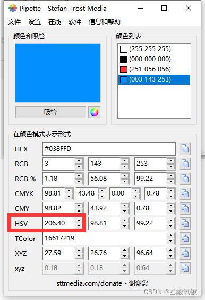Image resolution: width=205 pixels, height=300 pixels.
Task: Click the 吸管 pipette button
Action: [50, 112]
